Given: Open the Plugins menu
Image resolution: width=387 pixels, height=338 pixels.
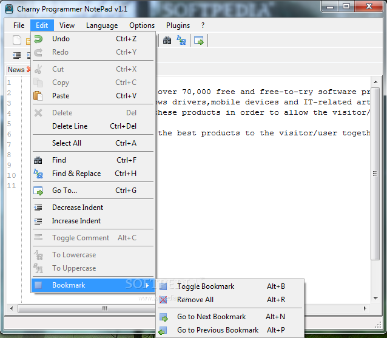Looking at the screenshot, I should [178, 25].
